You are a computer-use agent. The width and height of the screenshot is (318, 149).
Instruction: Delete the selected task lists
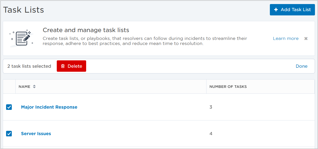point(71,66)
